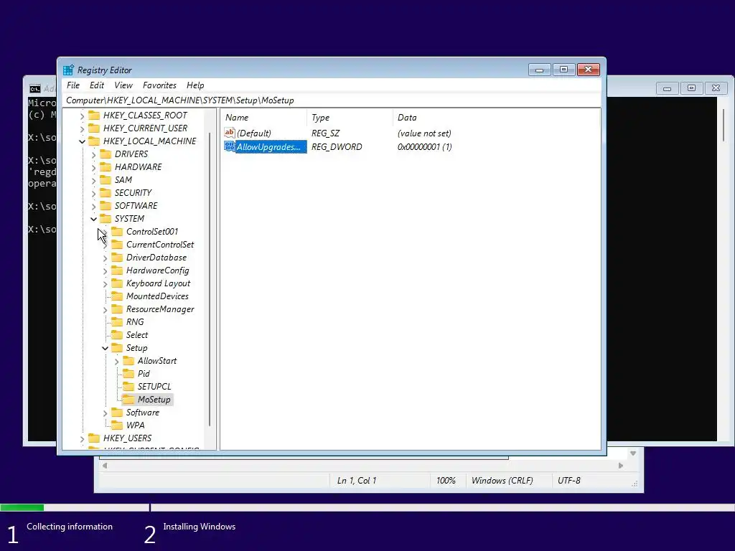Select the RNG folder icon
Viewport: 735px width, 551px height.
pos(117,322)
